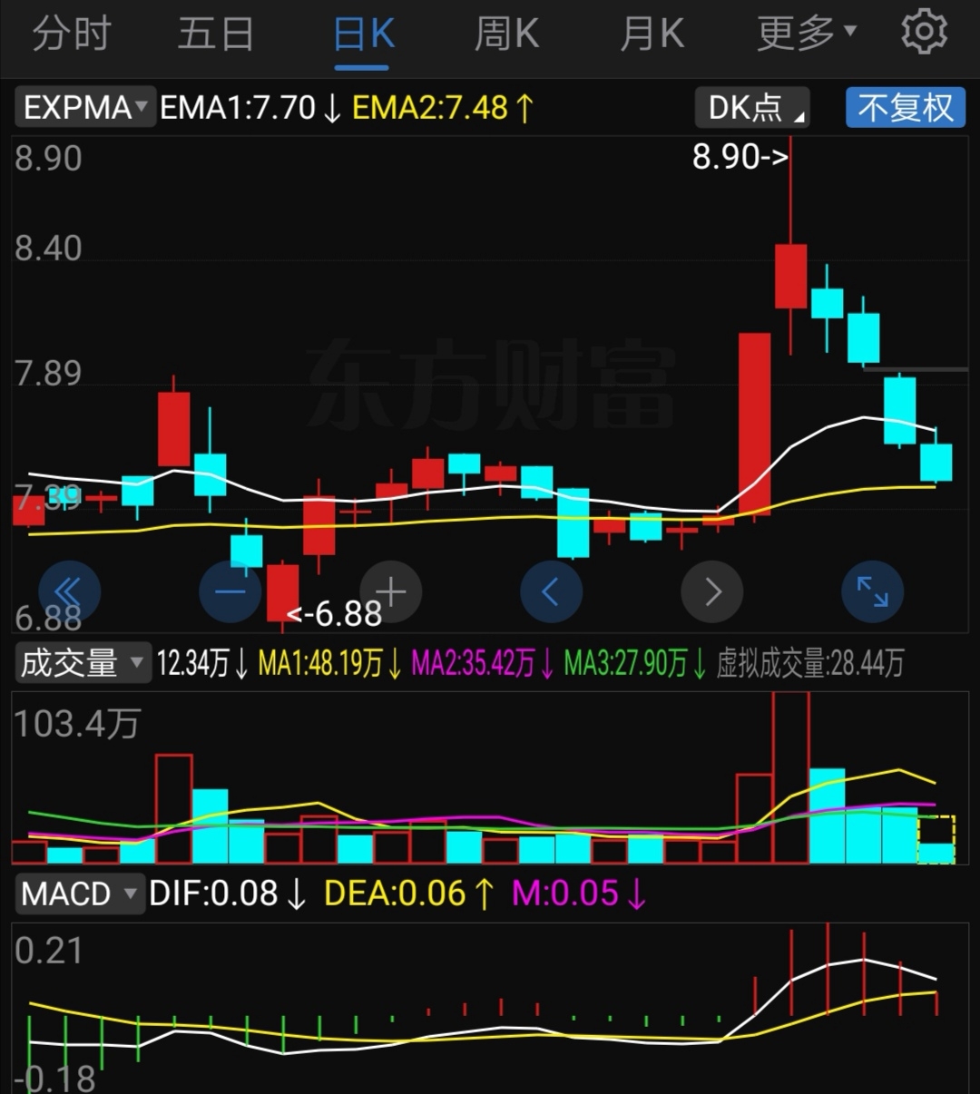Image resolution: width=980 pixels, height=1094 pixels.
Task: Click the 12.34万 volume figure
Action: coord(203,663)
